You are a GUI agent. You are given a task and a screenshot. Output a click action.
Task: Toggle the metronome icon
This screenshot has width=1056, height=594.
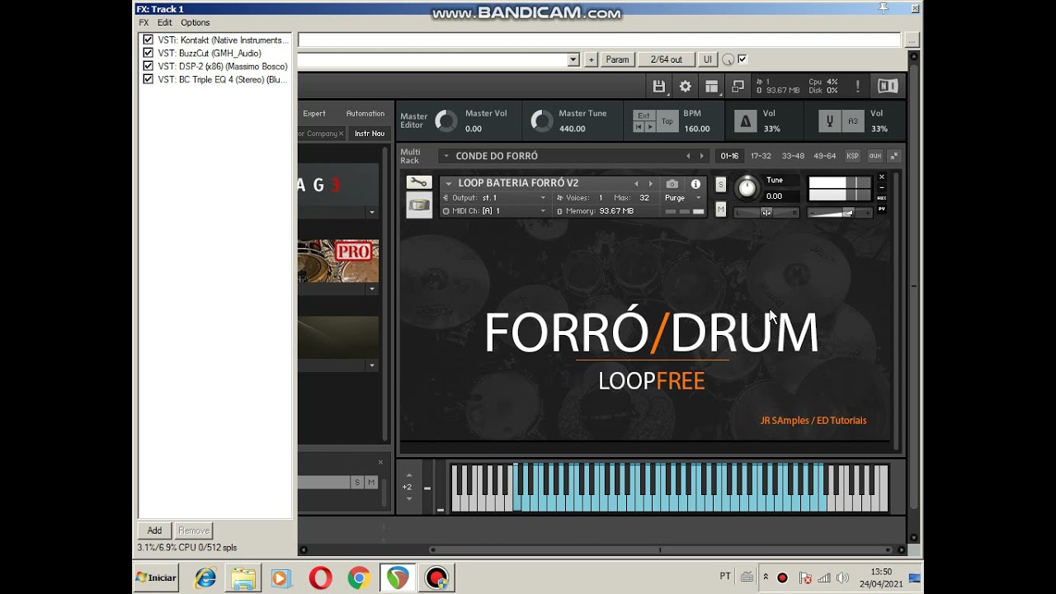[745, 121]
